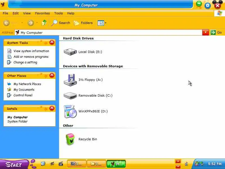Open the Forward history dropdown arrow
Viewport: 225px width, 169px height.
tap(37, 23)
